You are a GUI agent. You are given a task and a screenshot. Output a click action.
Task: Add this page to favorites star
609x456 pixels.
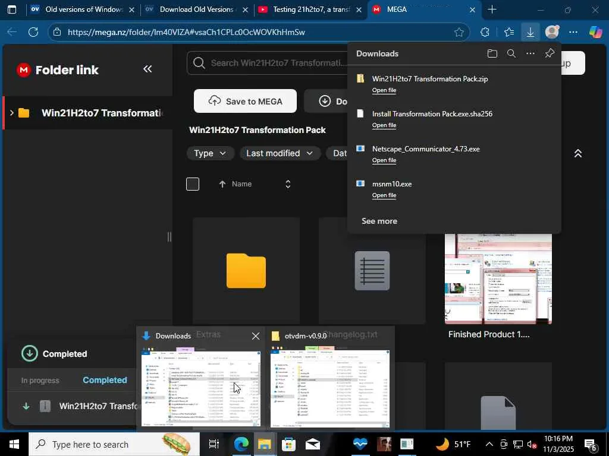(x=459, y=32)
